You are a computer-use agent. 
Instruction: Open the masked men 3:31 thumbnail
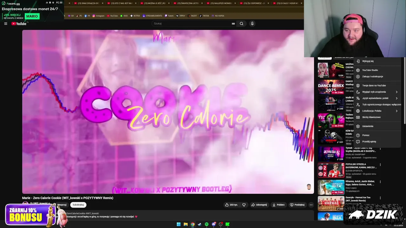point(331,137)
